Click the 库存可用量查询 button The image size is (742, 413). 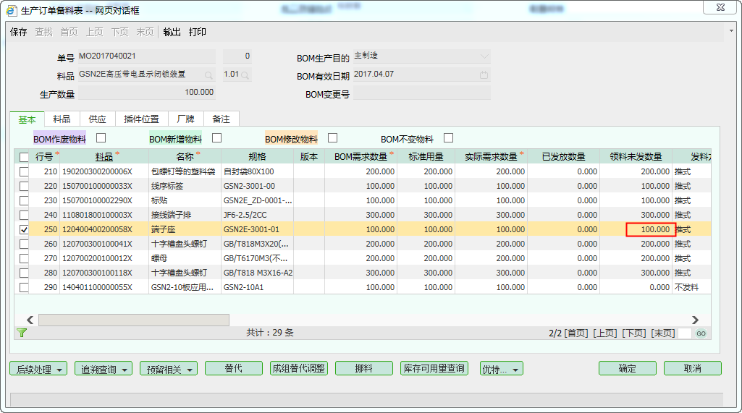coord(434,368)
